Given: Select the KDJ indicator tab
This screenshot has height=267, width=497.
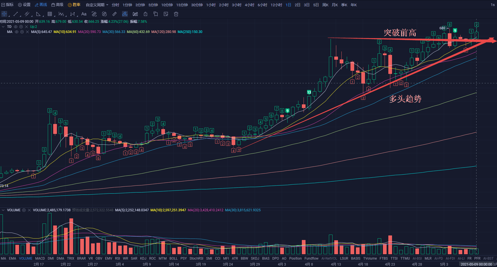Looking at the screenshot, I should tap(143, 258).
